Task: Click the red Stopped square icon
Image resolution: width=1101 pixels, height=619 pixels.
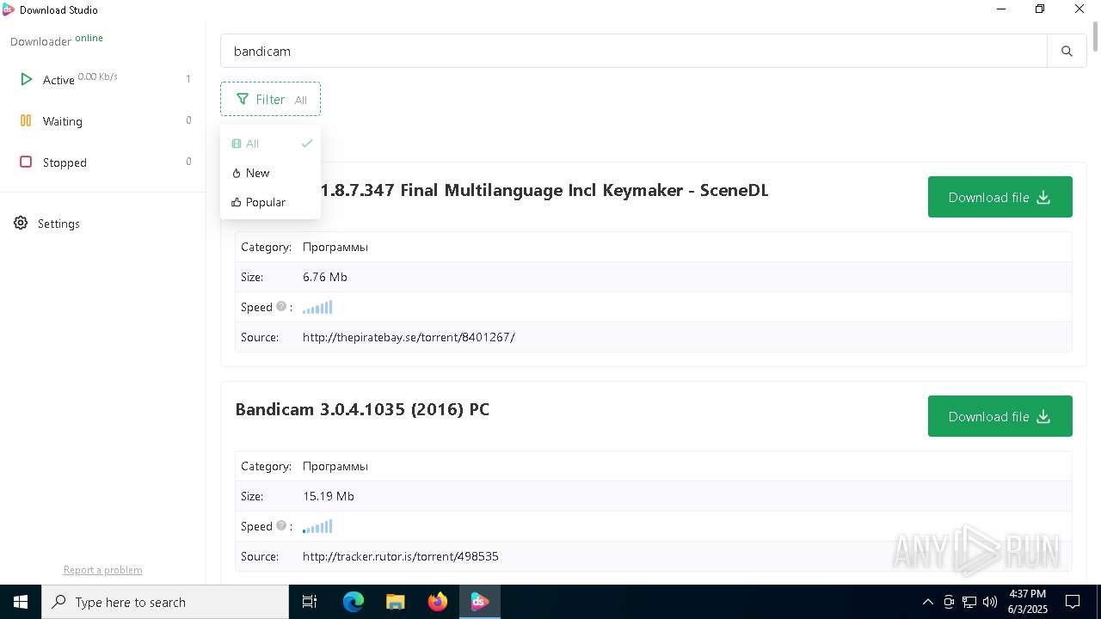Action: [x=26, y=162]
